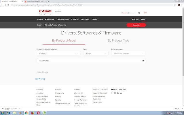
Task: Open Videography Solutions footer link
Action: 63,103
